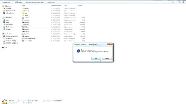Select Computer in the navigation pane
Image resolution: width=186 pixels, height=104 pixels.
tap(8, 34)
